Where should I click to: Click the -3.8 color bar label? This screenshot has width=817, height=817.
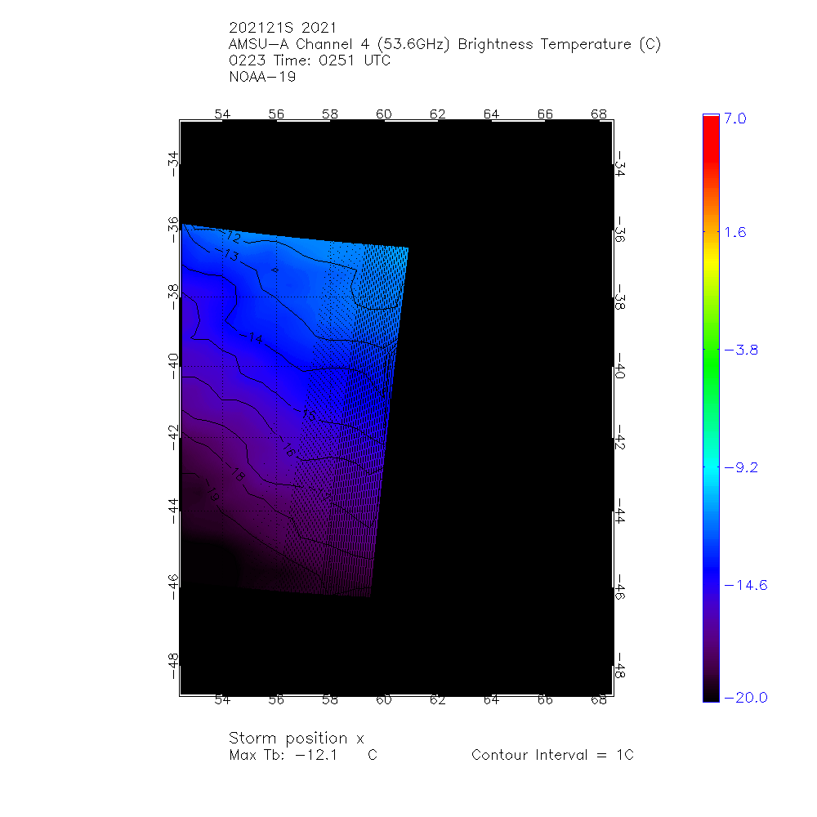(740, 350)
